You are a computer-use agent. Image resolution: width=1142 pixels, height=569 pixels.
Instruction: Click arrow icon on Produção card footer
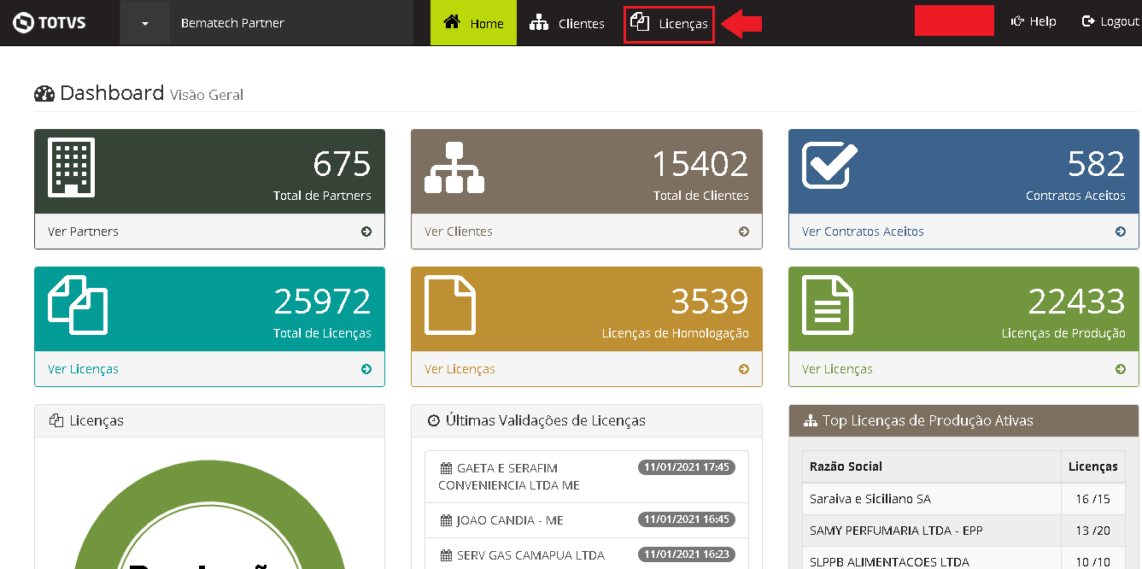click(1121, 369)
